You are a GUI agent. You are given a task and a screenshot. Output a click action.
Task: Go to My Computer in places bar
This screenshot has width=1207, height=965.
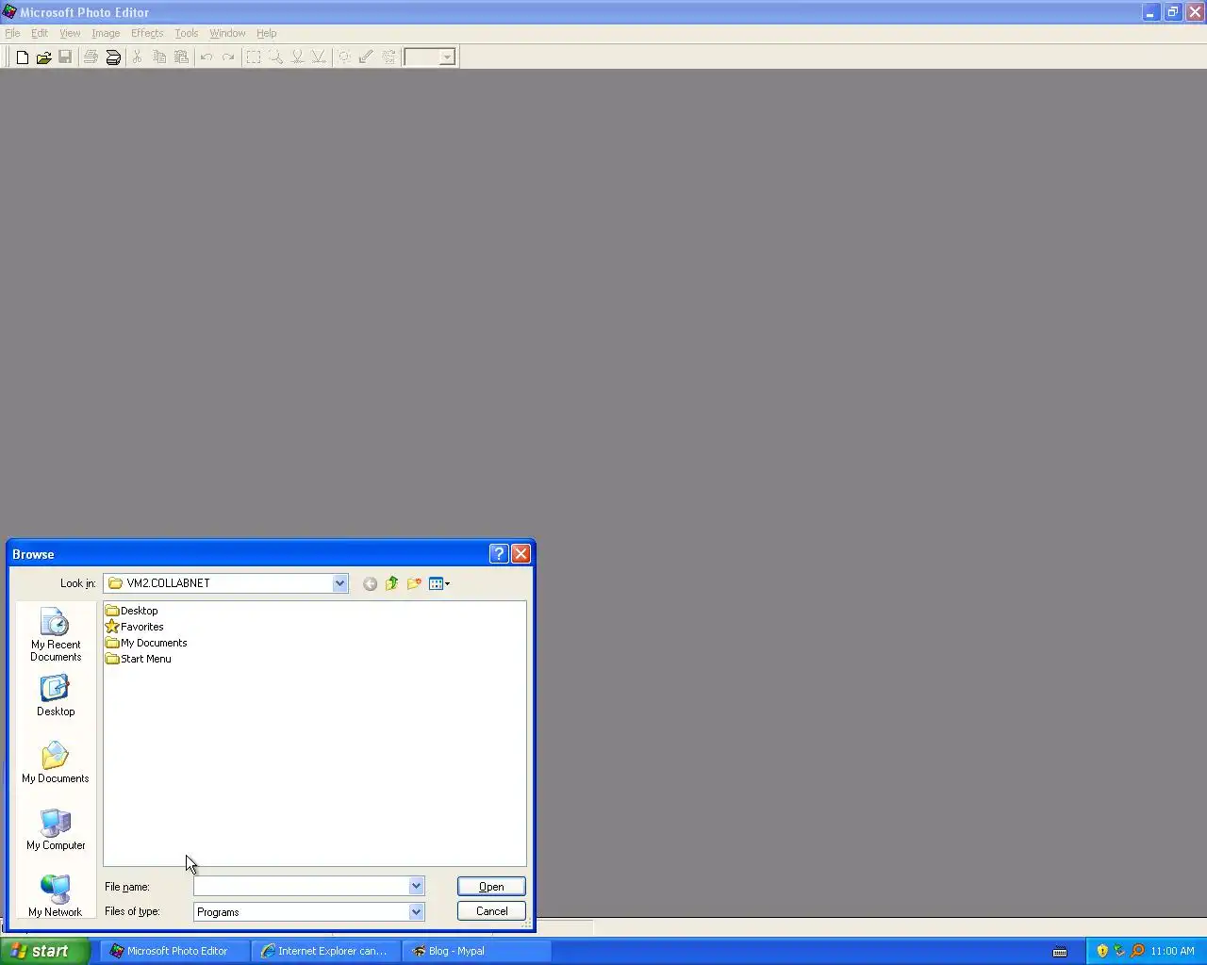[56, 830]
